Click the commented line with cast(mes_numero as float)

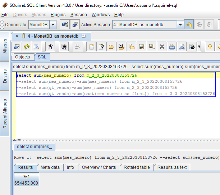(116, 94)
